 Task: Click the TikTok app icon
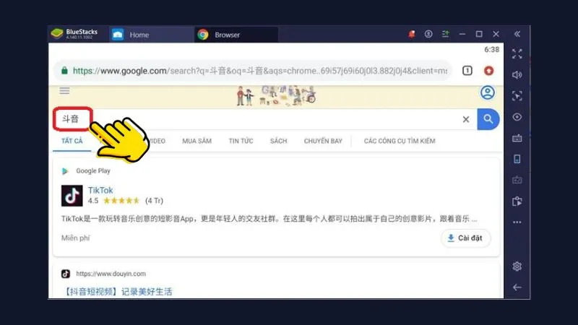[72, 196]
